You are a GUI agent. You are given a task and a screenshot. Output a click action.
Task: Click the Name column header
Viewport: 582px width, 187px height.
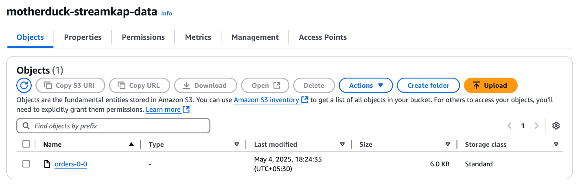click(53, 144)
